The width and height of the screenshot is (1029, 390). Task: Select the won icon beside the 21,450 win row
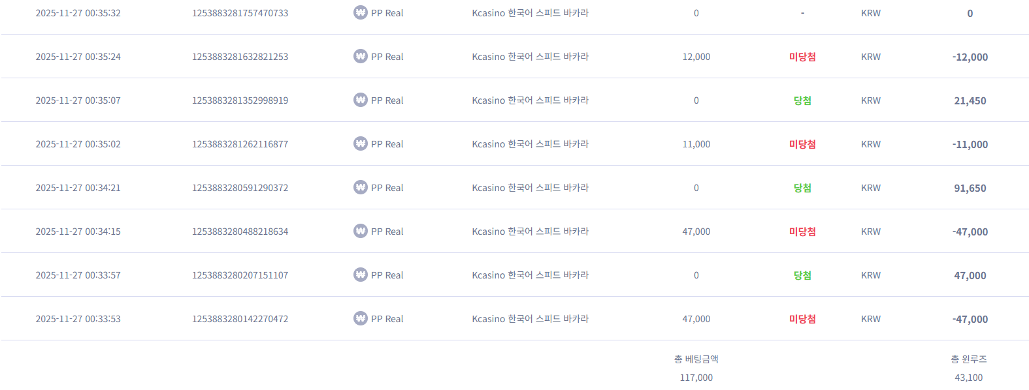tap(360, 100)
